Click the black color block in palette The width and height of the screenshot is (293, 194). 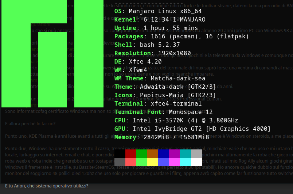[x=120, y=153]
